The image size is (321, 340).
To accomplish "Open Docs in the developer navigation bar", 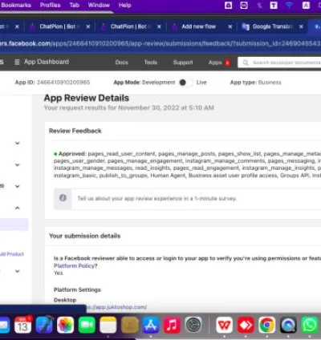I will click(x=122, y=63).
